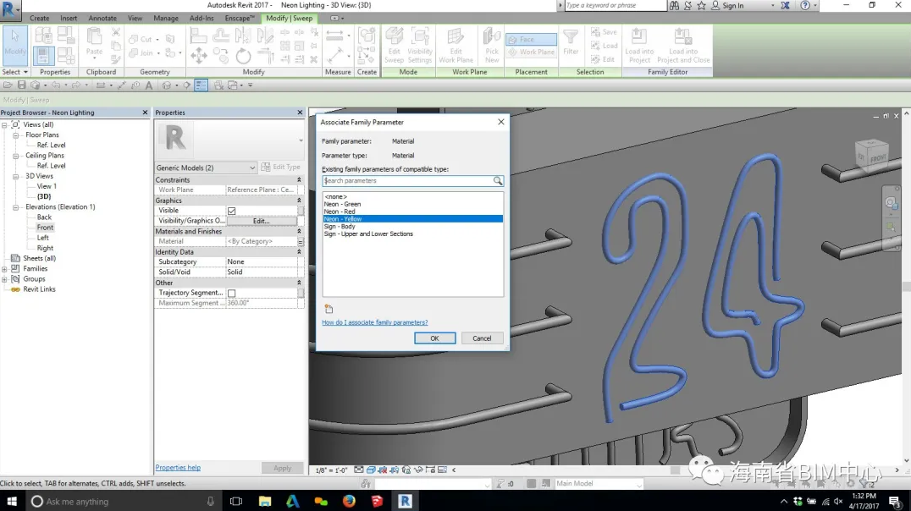Expand the Families node in Project Browser

(5, 268)
